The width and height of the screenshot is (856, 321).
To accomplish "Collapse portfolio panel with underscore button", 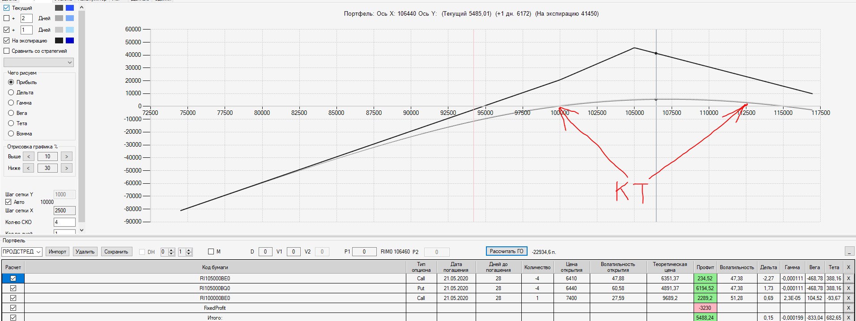I will (849, 252).
